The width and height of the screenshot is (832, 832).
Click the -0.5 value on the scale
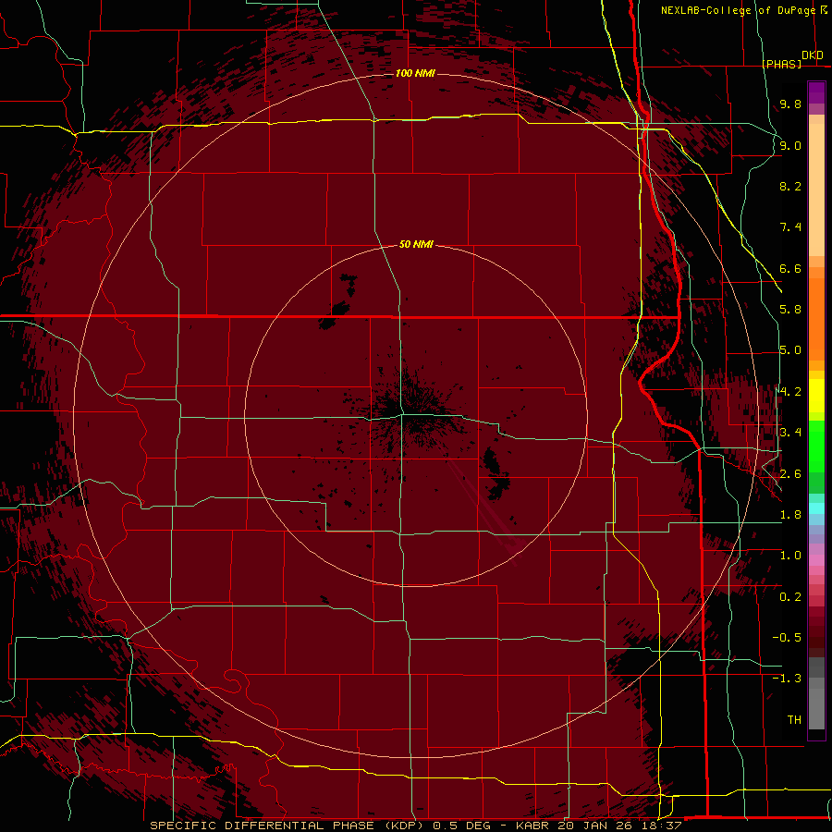point(787,638)
